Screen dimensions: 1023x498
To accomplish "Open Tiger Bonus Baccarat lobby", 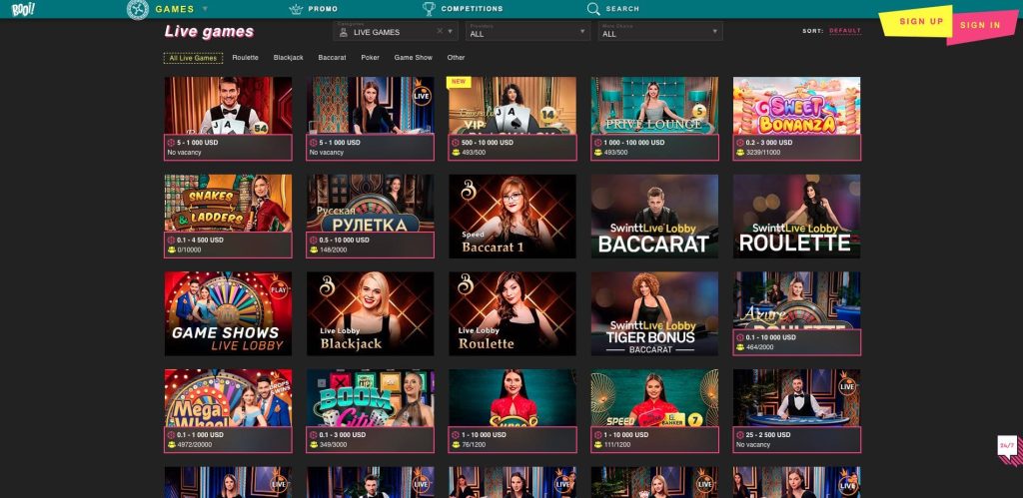I will tap(654, 313).
